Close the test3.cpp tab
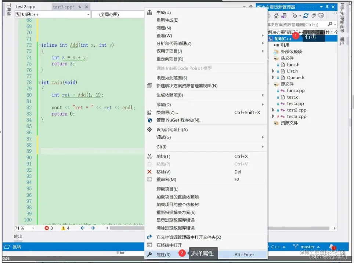This screenshot has width=354, height=263. [x=86, y=7]
